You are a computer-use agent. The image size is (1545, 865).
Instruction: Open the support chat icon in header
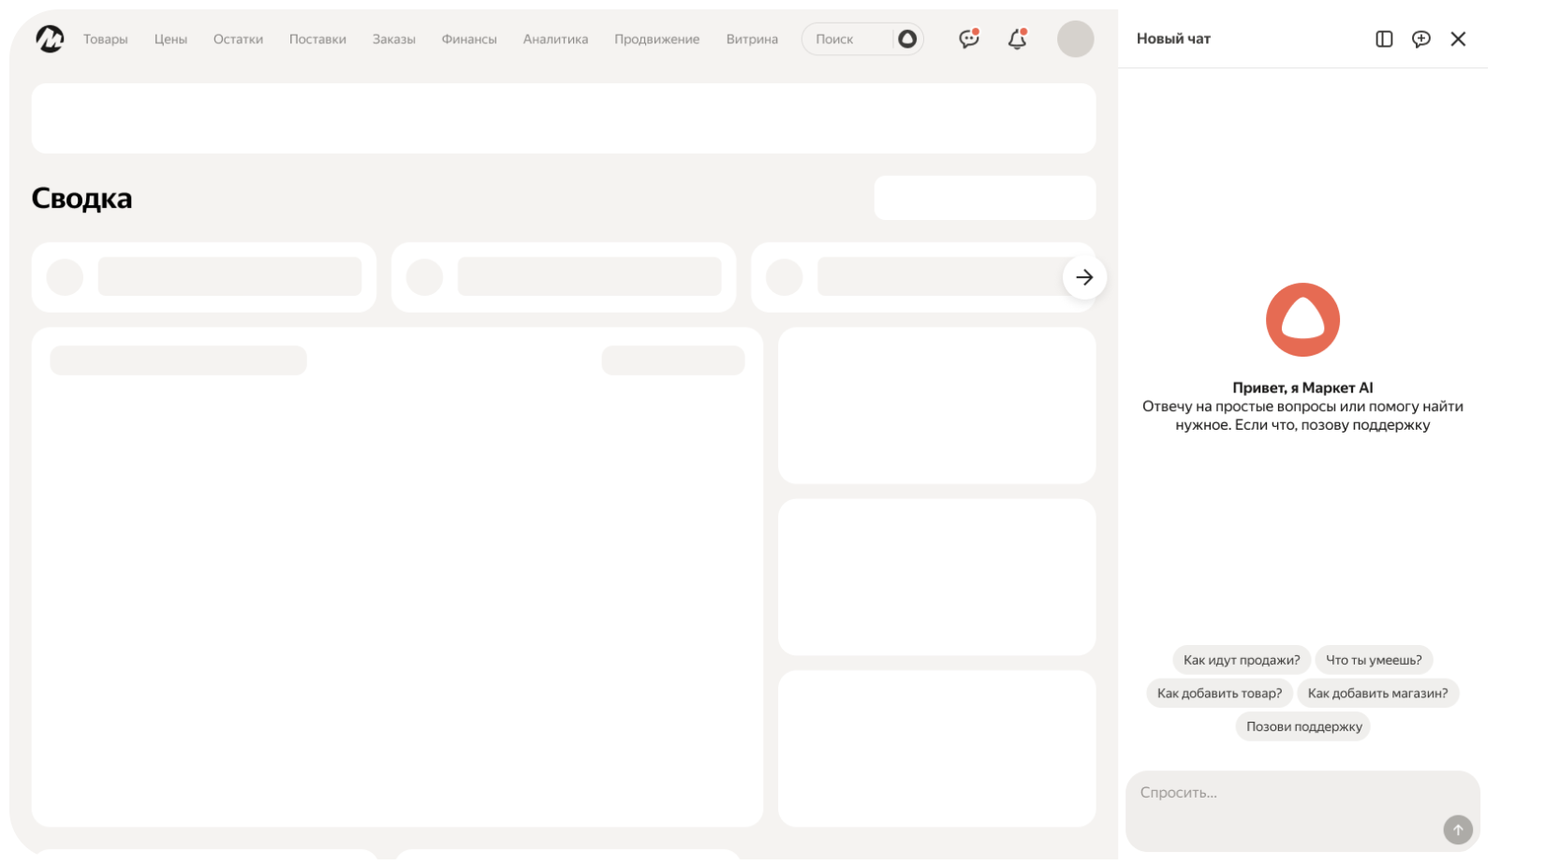(x=968, y=39)
